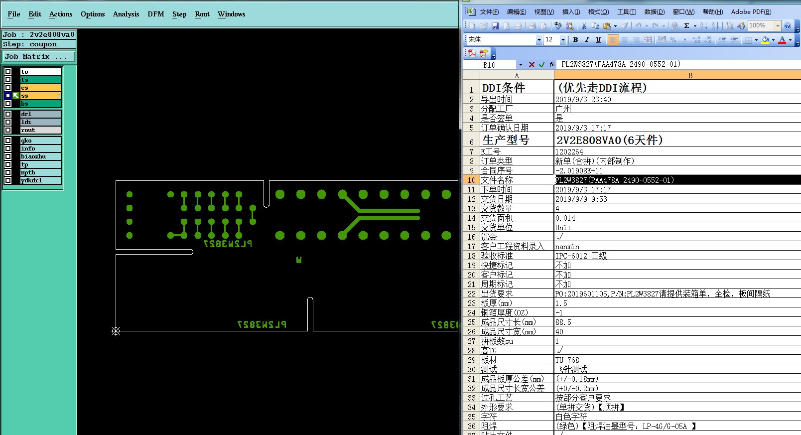Open the zoom percentage dropdown
Screen dimensions: 801x435
(777, 26)
